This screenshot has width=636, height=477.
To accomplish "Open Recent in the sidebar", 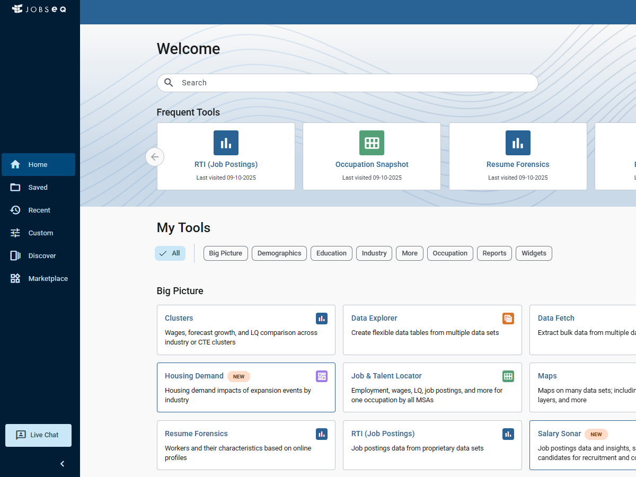I will 38,210.
